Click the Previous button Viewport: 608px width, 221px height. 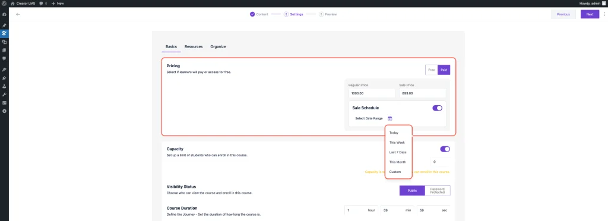click(x=563, y=14)
